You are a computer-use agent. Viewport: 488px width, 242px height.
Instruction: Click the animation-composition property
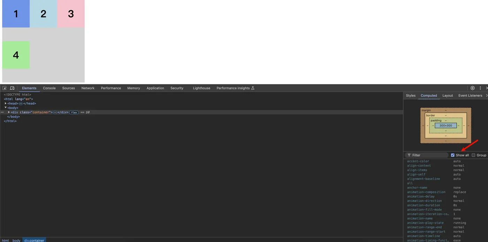(426, 192)
